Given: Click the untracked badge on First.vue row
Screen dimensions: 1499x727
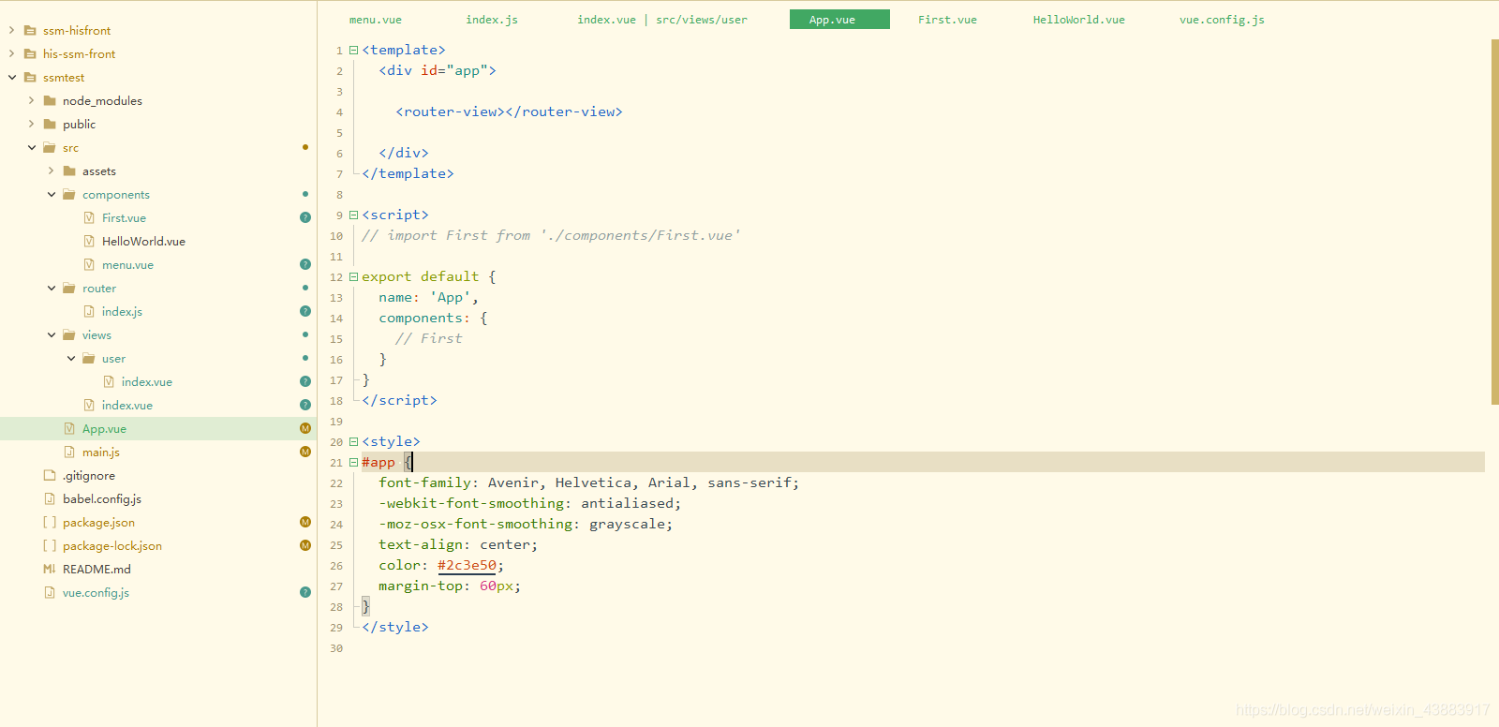Looking at the screenshot, I should point(305,217).
